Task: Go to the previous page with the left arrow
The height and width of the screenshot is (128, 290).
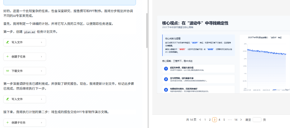Action: [200, 120]
